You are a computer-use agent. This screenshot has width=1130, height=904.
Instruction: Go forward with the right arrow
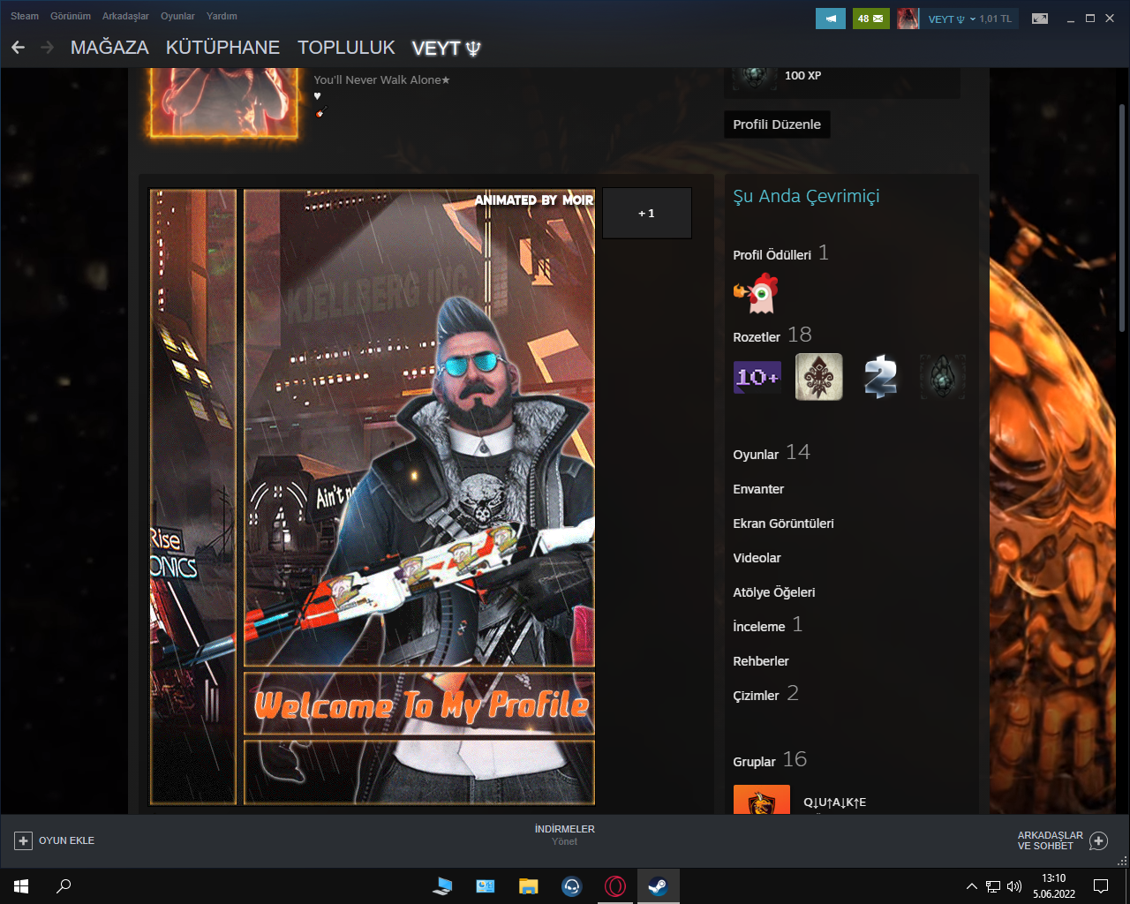coord(47,48)
